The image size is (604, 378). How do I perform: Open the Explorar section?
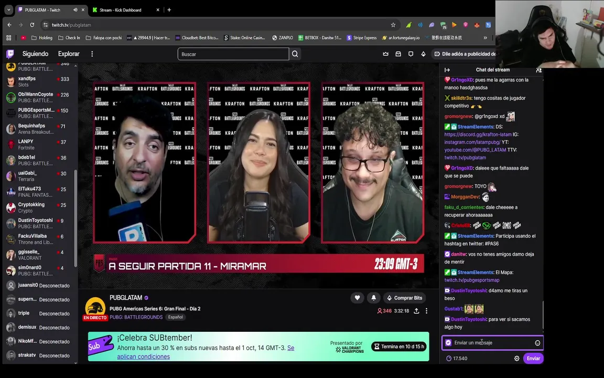[x=69, y=54]
